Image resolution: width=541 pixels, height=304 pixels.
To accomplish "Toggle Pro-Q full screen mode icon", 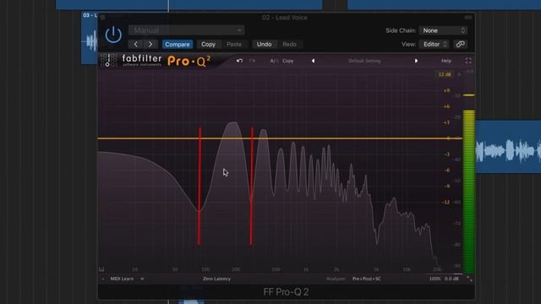I will coord(468,61).
